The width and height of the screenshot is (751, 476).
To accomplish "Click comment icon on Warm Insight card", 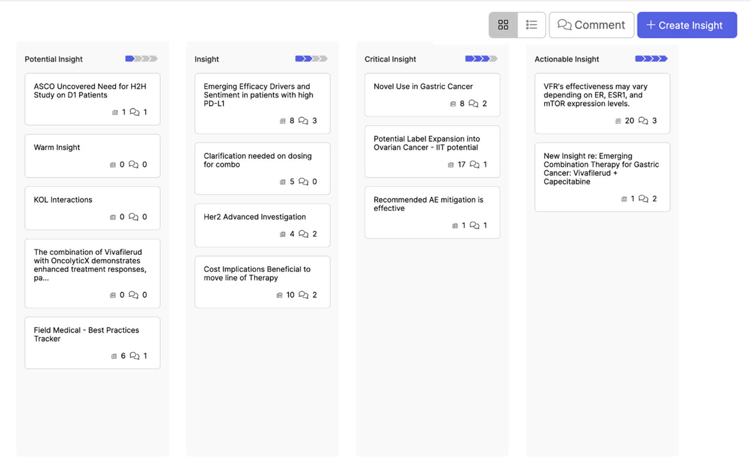I will (133, 165).
